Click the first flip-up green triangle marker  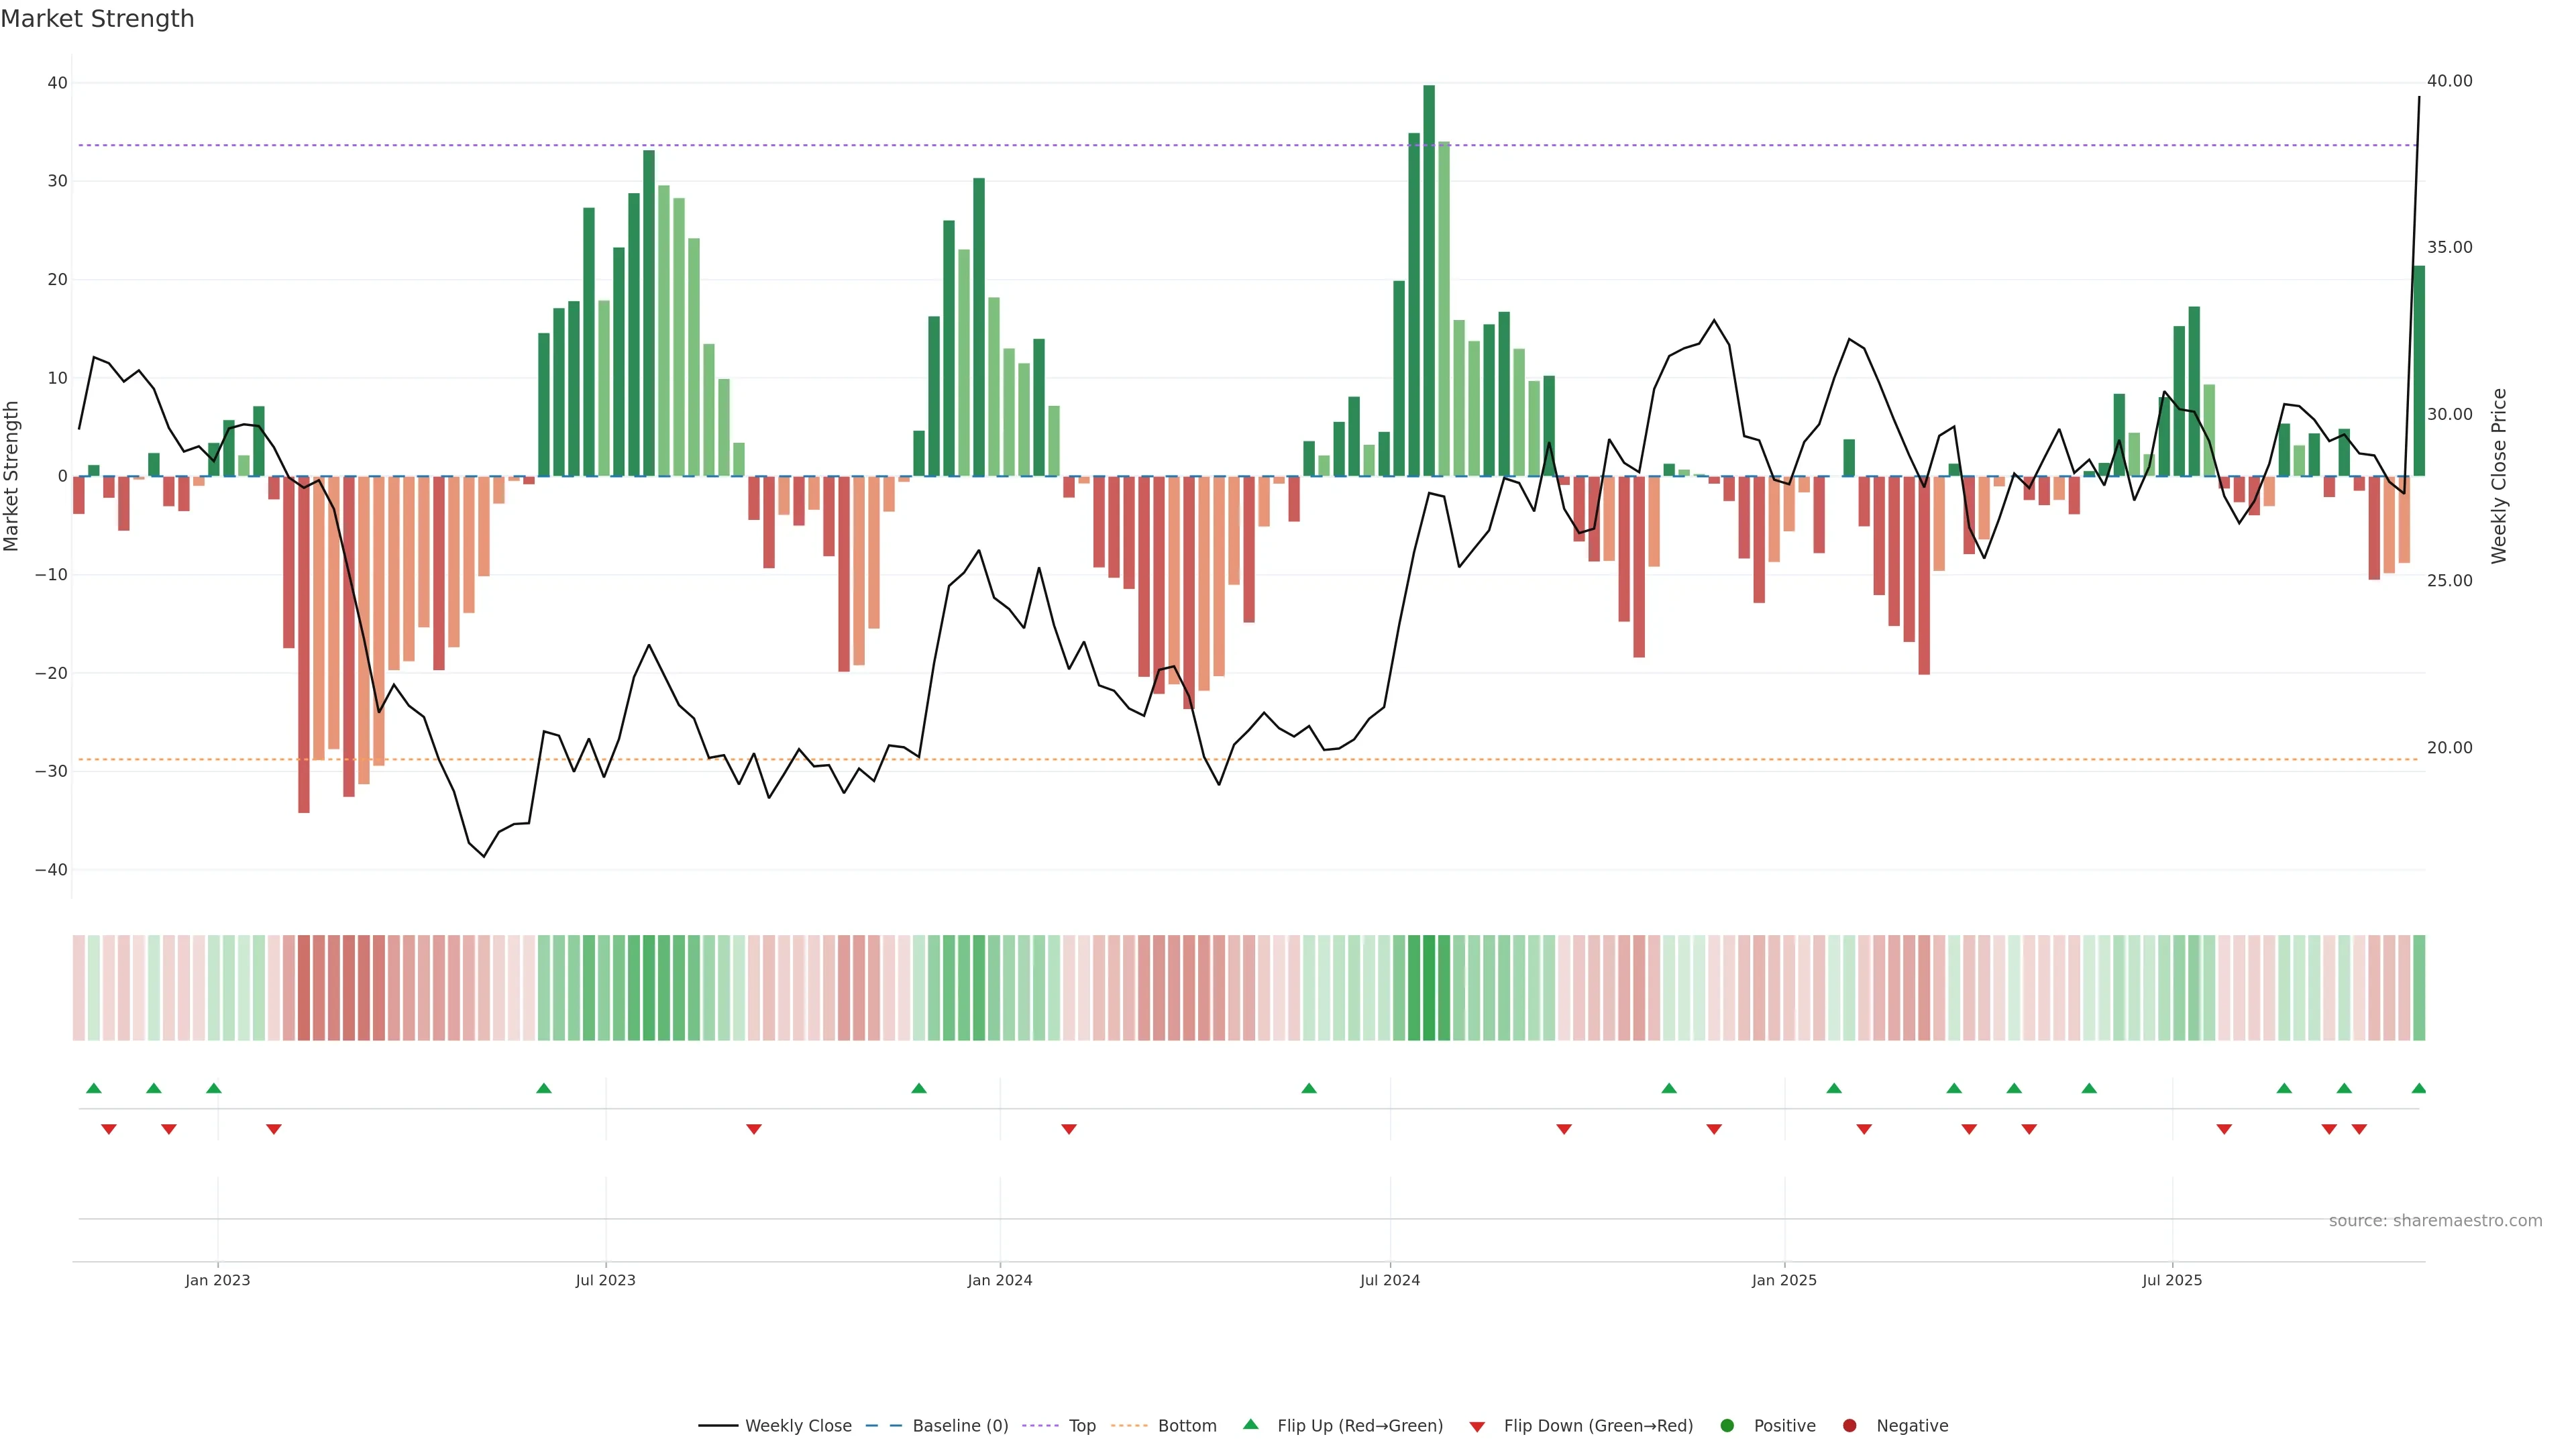[94, 1088]
